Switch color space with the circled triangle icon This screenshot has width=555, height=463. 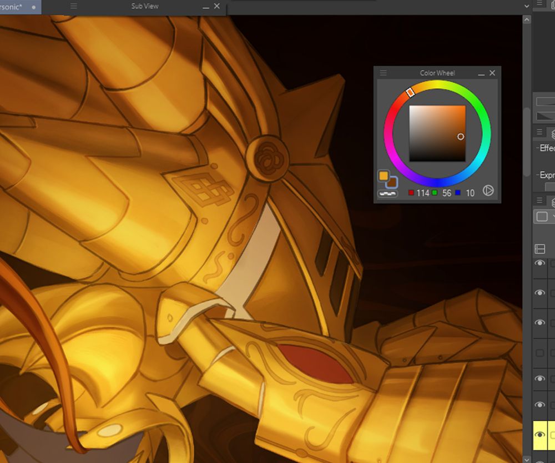tap(488, 191)
